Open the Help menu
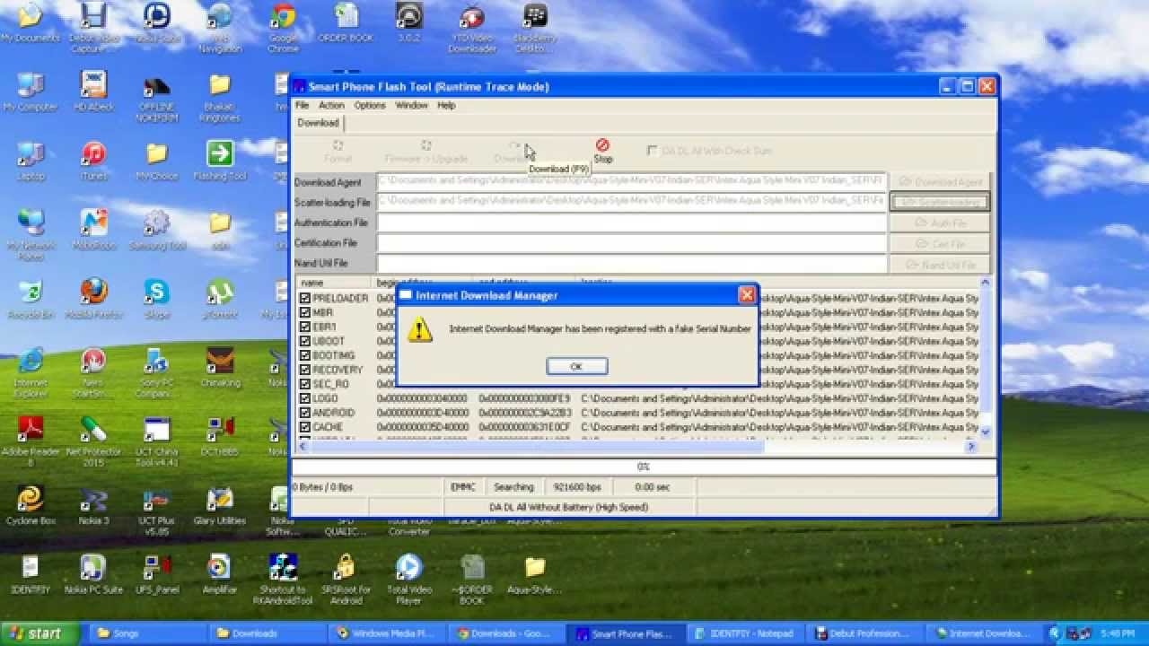The width and height of the screenshot is (1149, 646). coord(446,105)
